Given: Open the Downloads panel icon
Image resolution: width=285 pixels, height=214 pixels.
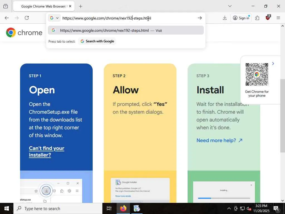Looking at the screenshot, I should pyautogui.click(x=225, y=18).
